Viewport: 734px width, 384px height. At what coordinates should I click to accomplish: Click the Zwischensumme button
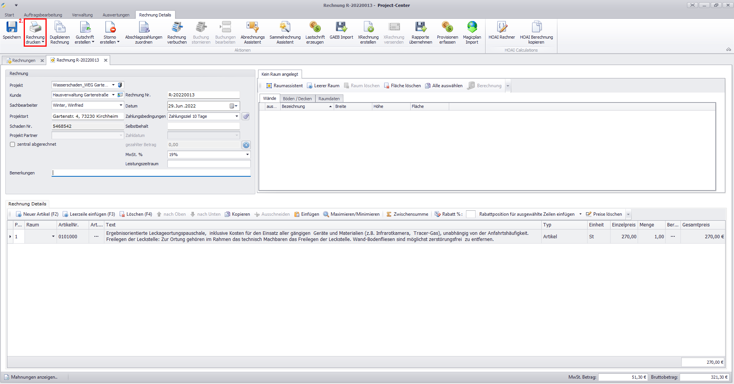click(x=407, y=214)
